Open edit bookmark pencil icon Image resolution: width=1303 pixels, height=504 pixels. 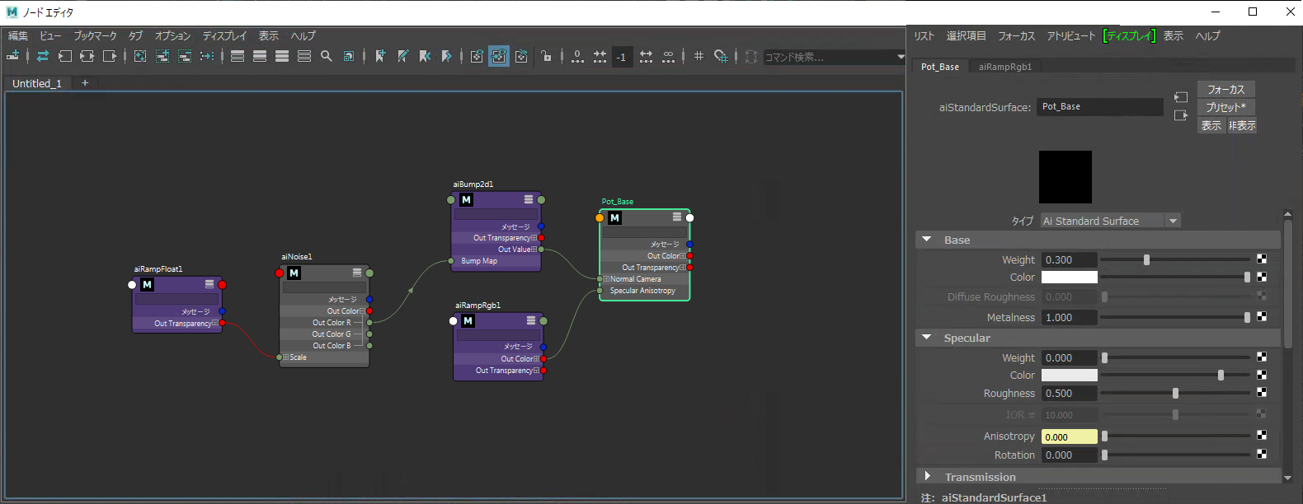pos(402,56)
